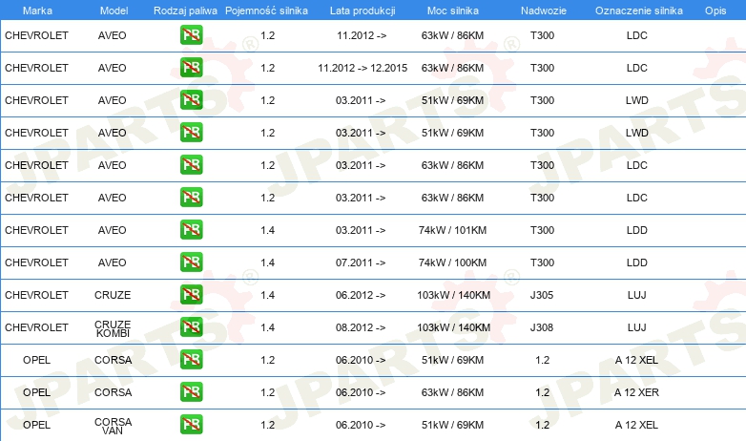The width and height of the screenshot is (746, 441).
Task: Click the J308 body code cell
Action: [x=542, y=327]
